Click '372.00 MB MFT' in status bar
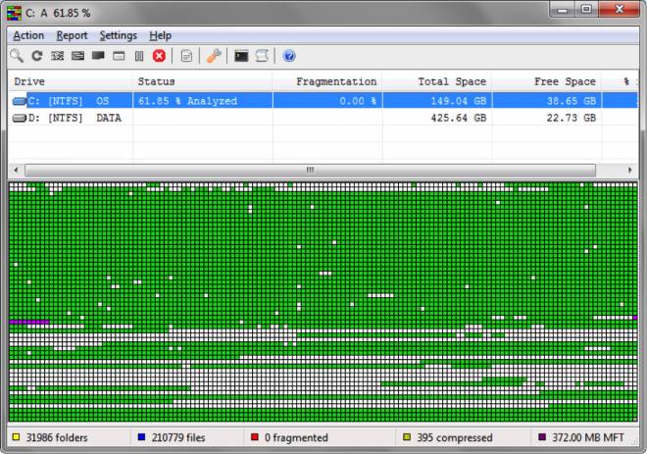This screenshot has height=454, width=647. click(588, 437)
